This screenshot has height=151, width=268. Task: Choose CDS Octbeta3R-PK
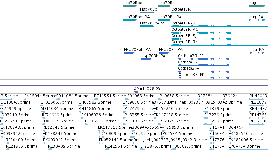point(203,78)
